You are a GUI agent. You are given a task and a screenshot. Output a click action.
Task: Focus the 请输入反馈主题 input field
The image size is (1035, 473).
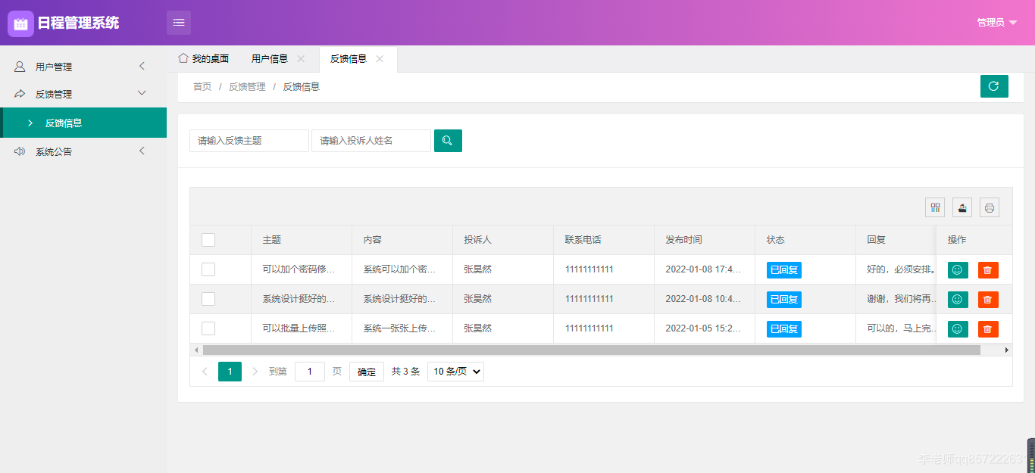click(249, 141)
